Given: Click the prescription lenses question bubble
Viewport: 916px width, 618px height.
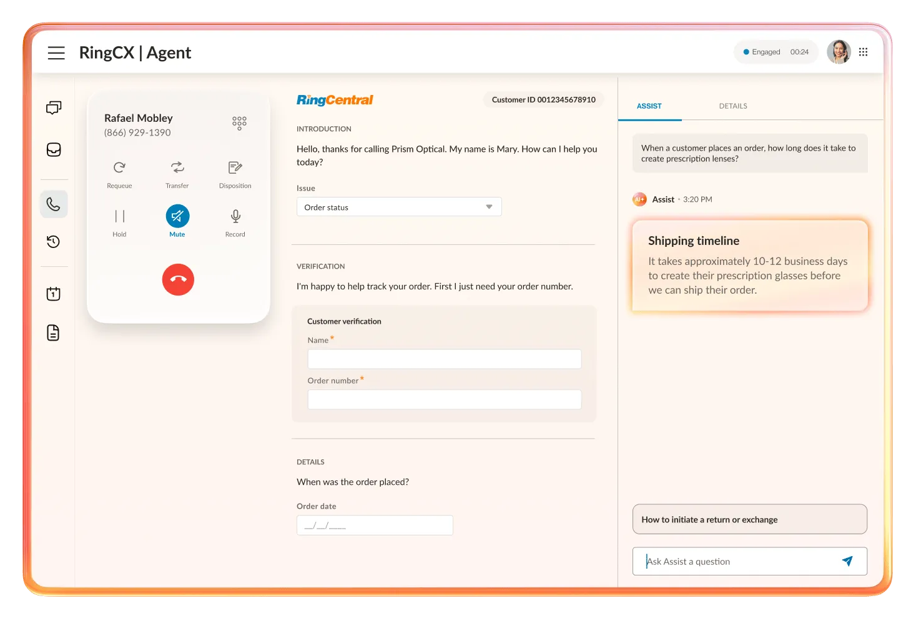Looking at the screenshot, I should coord(750,153).
